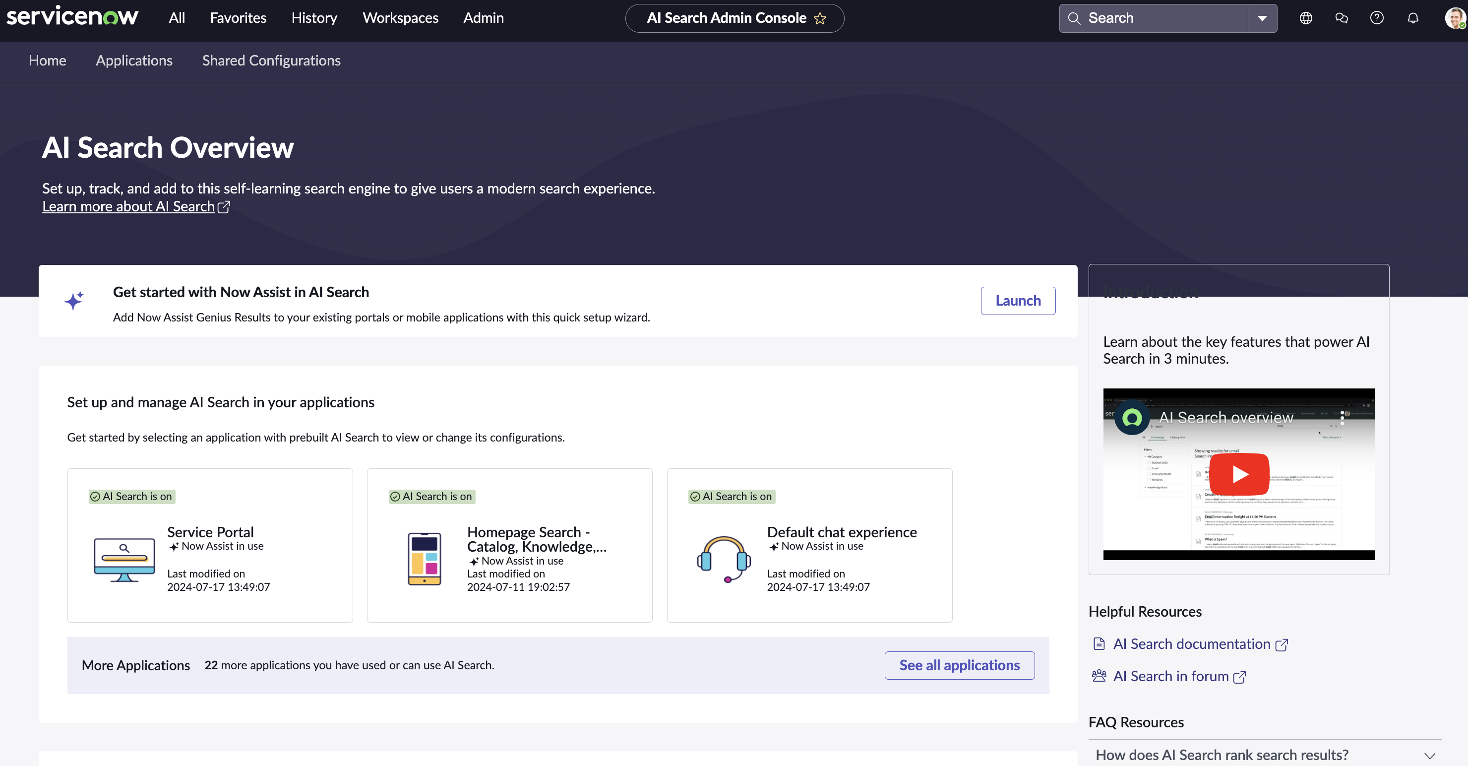Open the globe scope selector icon

pyautogui.click(x=1306, y=18)
